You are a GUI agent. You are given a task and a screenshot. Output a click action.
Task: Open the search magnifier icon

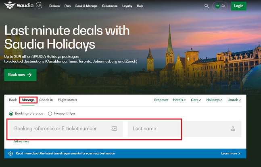(207, 6)
